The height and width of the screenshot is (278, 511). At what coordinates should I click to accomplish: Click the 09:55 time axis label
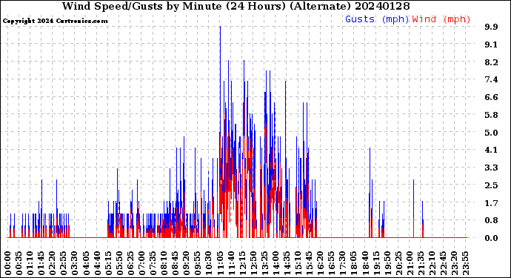click(x=198, y=262)
